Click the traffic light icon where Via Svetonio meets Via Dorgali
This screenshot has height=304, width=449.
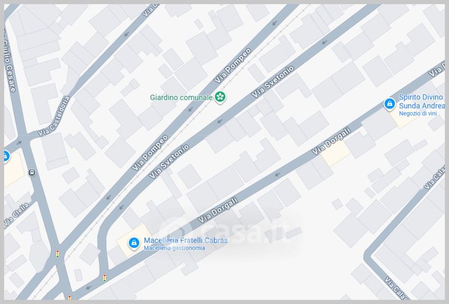104,278
